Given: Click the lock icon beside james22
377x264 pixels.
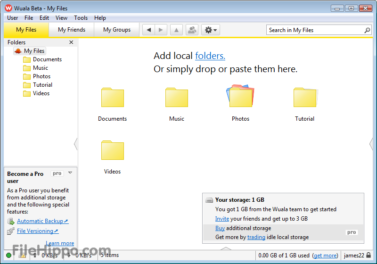Looking at the screenshot, I should (x=369, y=255).
